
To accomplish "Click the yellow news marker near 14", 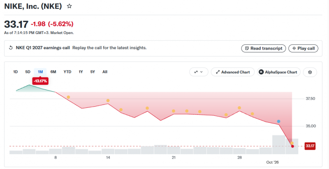I will [108, 100].
